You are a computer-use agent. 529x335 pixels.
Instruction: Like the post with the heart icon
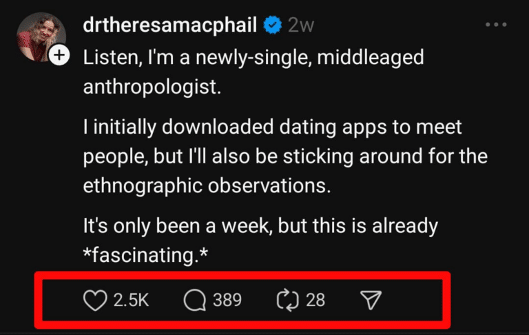[x=95, y=300]
